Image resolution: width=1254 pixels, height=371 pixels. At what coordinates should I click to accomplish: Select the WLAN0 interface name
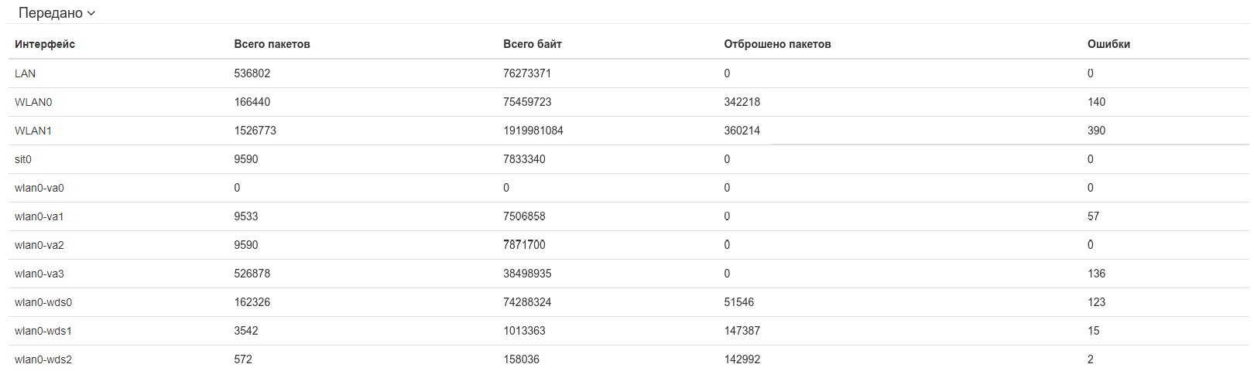pos(33,102)
